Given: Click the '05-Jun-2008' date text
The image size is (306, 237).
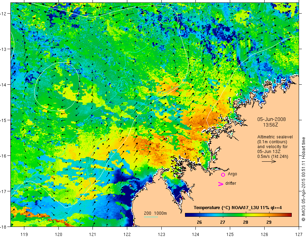Looking at the screenshot, I should (x=272, y=119).
